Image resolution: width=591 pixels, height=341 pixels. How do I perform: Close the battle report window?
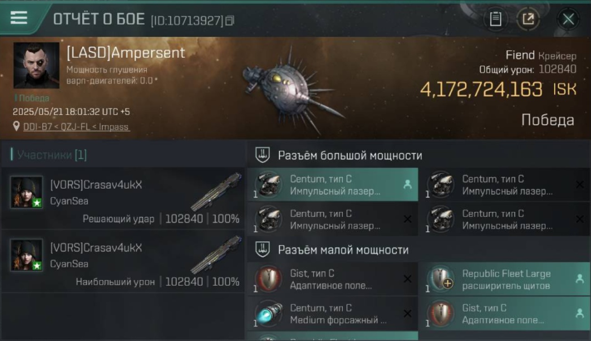pos(568,19)
